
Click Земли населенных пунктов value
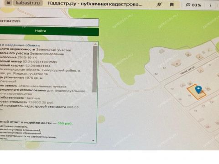42,87
